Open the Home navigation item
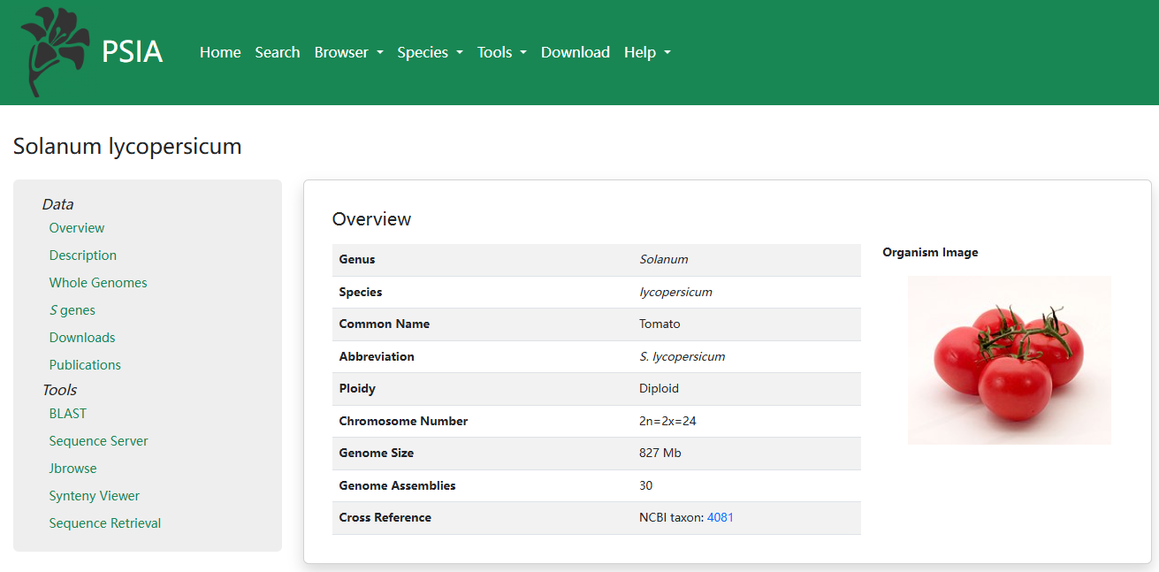 click(x=220, y=52)
